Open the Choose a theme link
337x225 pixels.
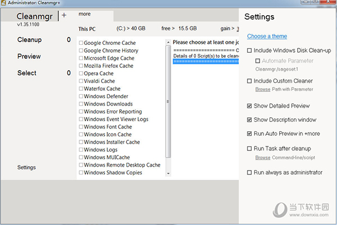[x=267, y=36]
